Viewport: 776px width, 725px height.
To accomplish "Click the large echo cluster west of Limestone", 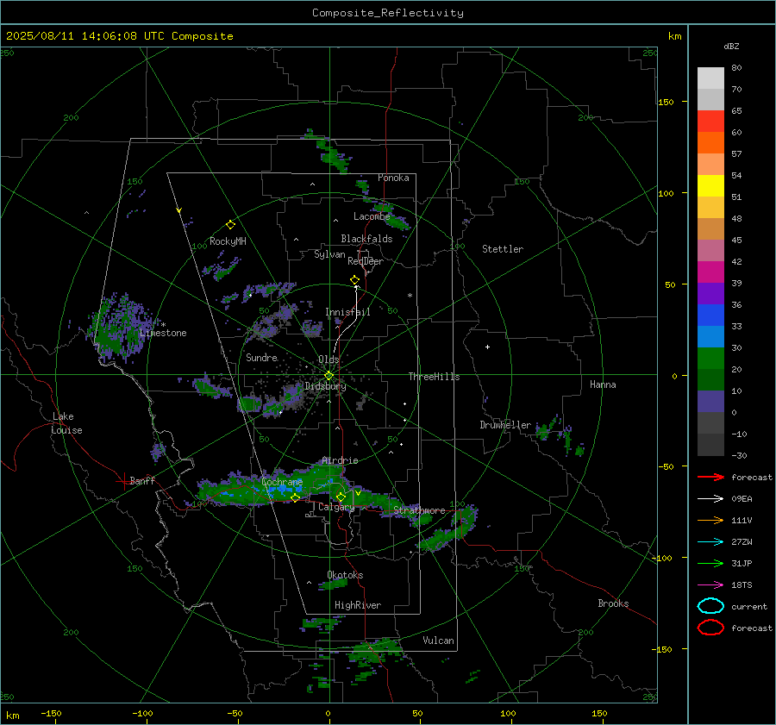I will 118,328.
